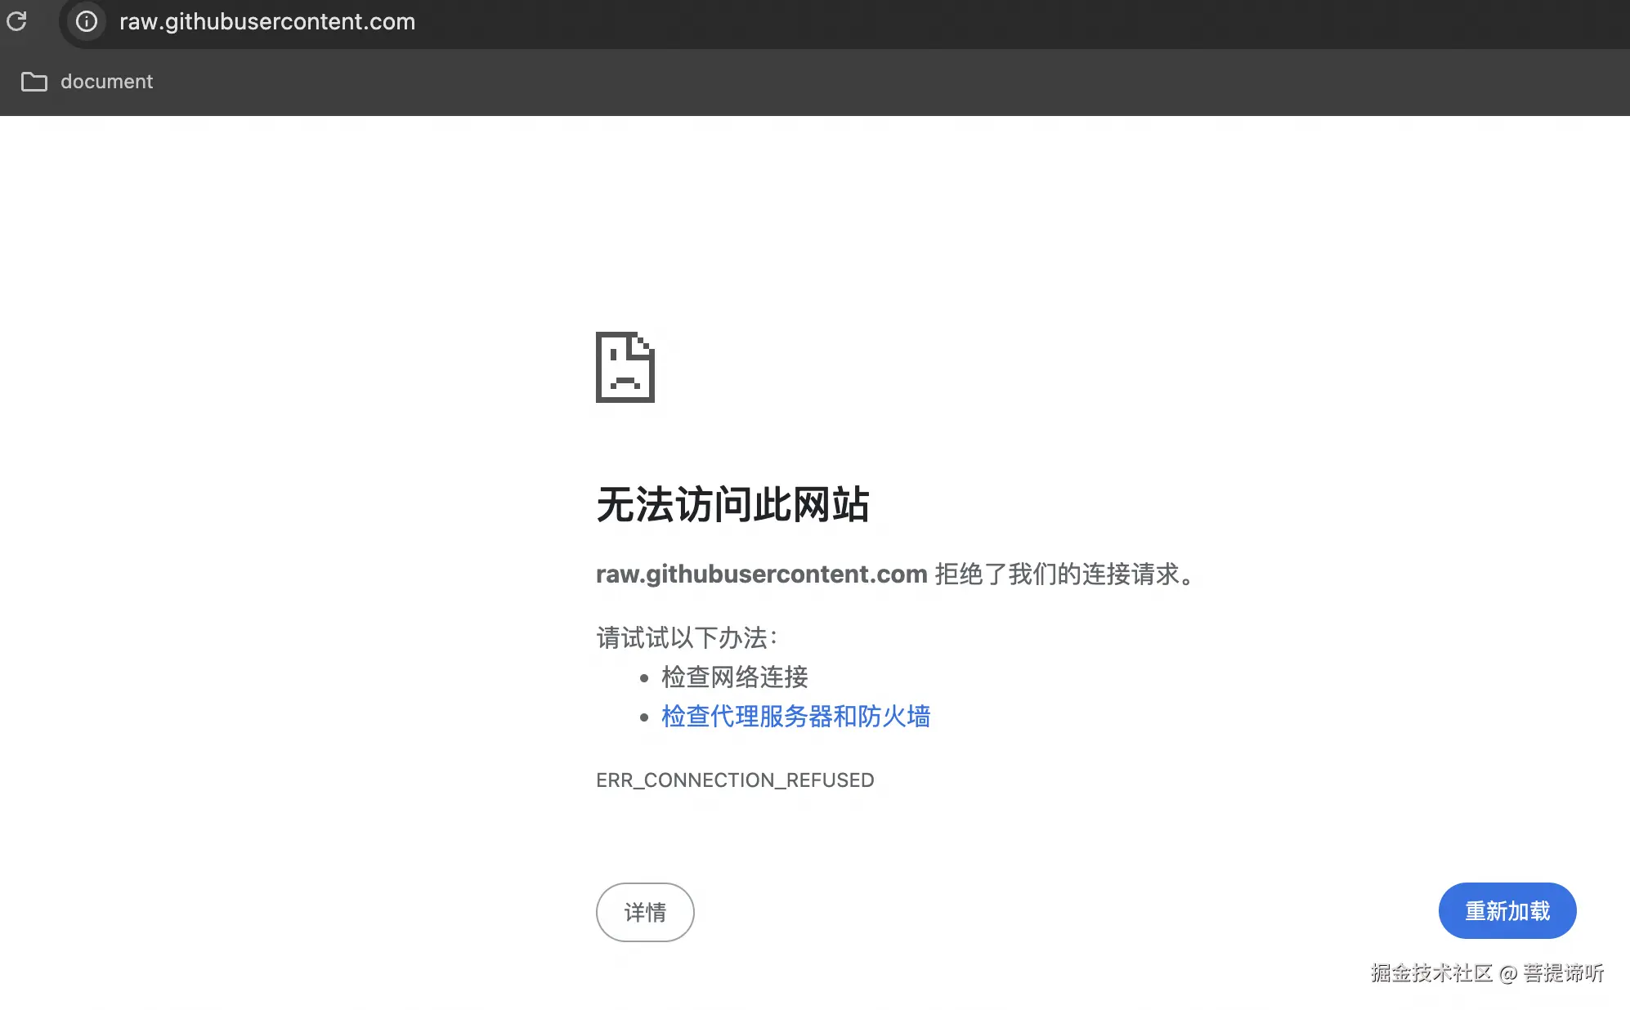Click empty bookmarks bar area right of document
Screen dimensions: 1630x1010
817,82
